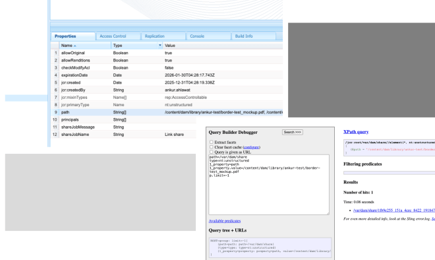Enable the Extract facets checkbox
435x260 pixels.
211,142
